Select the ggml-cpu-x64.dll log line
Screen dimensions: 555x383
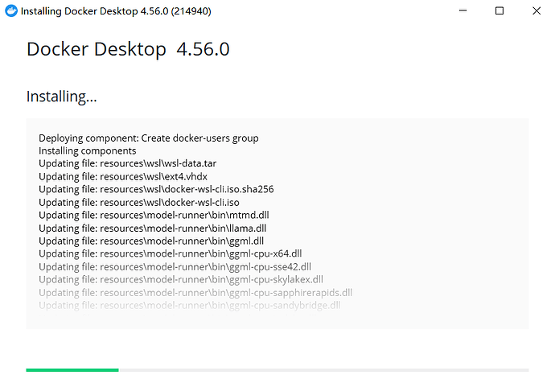coord(171,253)
